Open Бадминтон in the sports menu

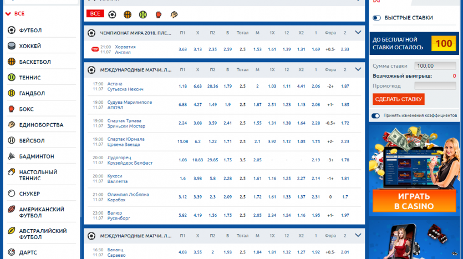[37, 156]
